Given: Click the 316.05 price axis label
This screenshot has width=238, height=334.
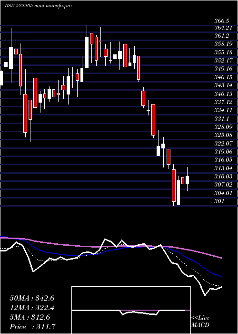Looking at the screenshot, I should point(223,160).
